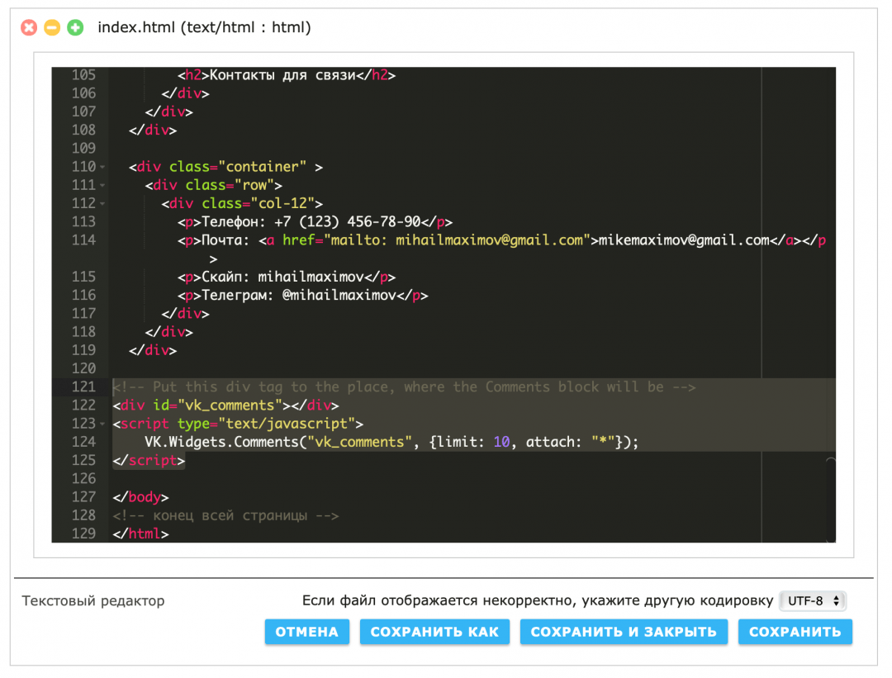This screenshot has height=678, width=892.
Task: Click the yellow minimize window icon
Action: pyautogui.click(x=52, y=28)
